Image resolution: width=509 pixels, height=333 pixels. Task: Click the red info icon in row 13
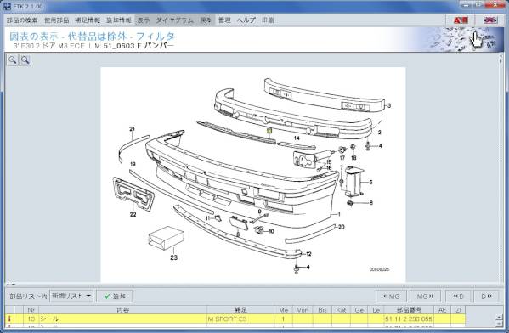pos(9,319)
